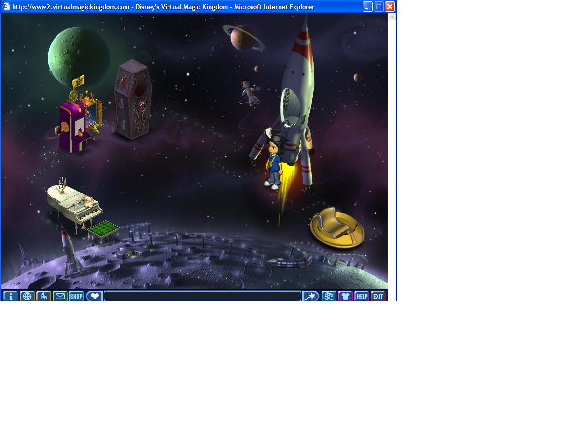Select the white grand piano item
Screen dimensions: 588x439
point(75,205)
